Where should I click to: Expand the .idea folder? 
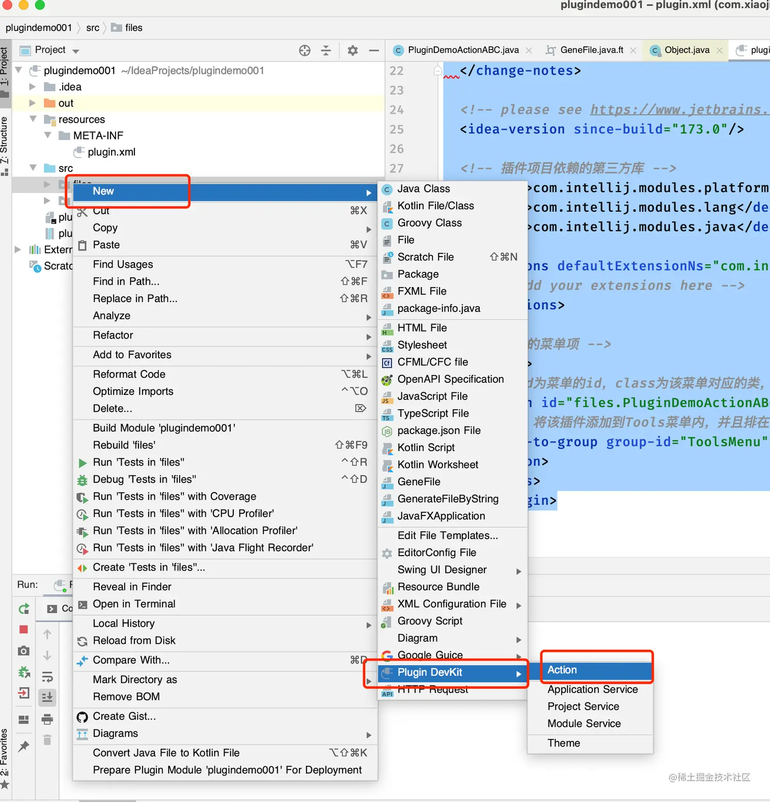click(33, 87)
